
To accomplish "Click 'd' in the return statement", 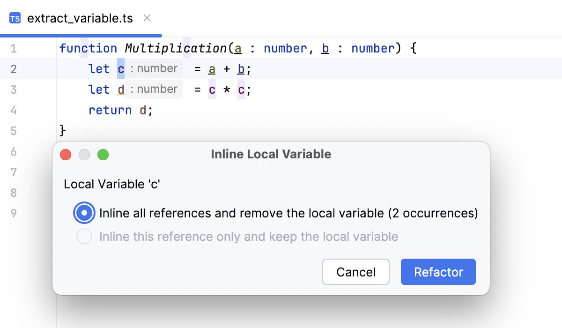I will point(143,110).
